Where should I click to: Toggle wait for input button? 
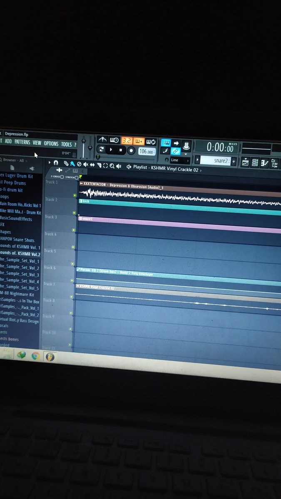[114, 140]
